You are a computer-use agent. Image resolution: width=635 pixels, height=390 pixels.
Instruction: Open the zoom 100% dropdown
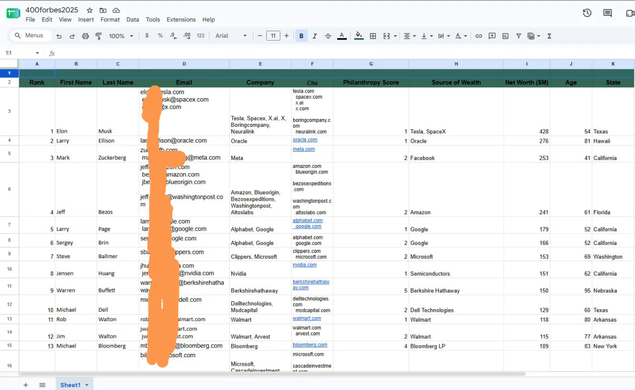point(122,36)
